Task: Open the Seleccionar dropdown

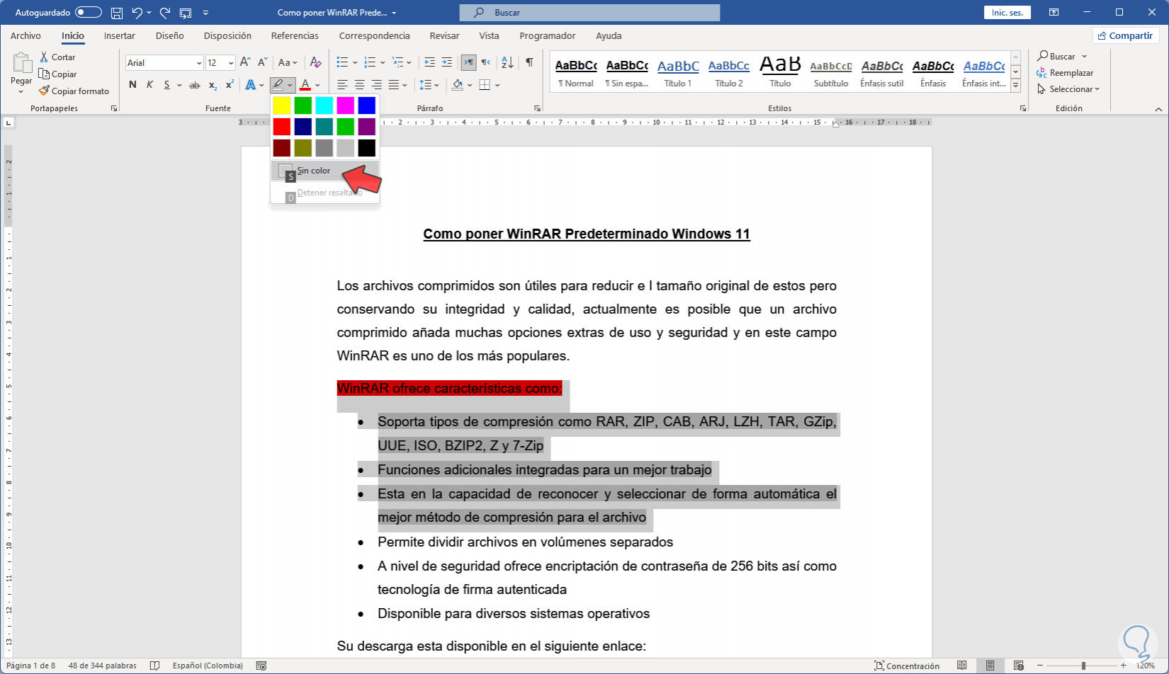Action: coord(1068,89)
